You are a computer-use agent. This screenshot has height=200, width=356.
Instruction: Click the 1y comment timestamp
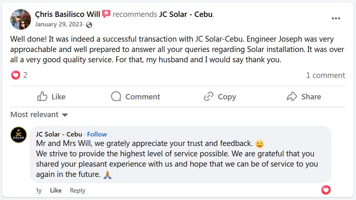tap(39, 190)
